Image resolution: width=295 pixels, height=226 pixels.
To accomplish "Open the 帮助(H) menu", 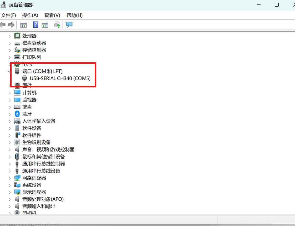I will 74,15.
